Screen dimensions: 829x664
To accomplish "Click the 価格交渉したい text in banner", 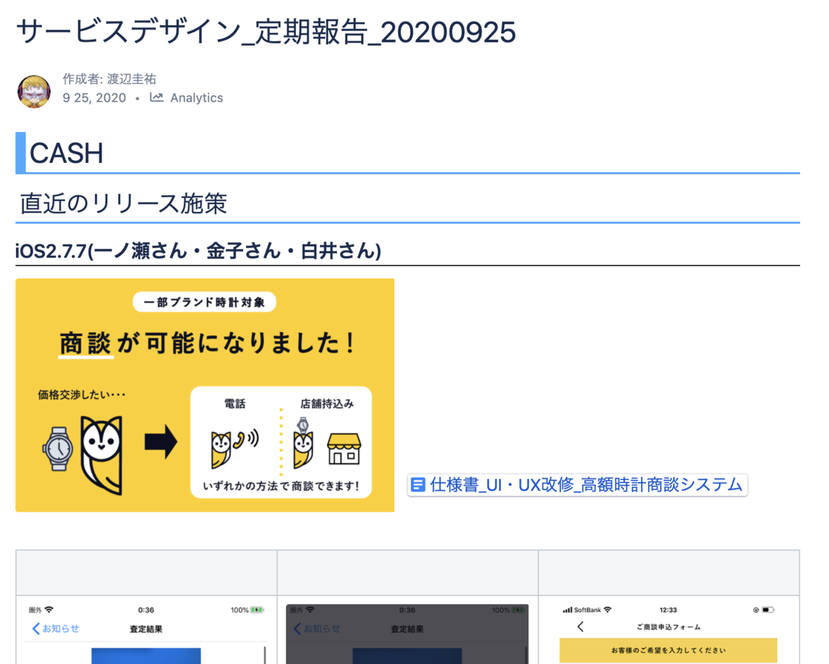I will [82, 396].
